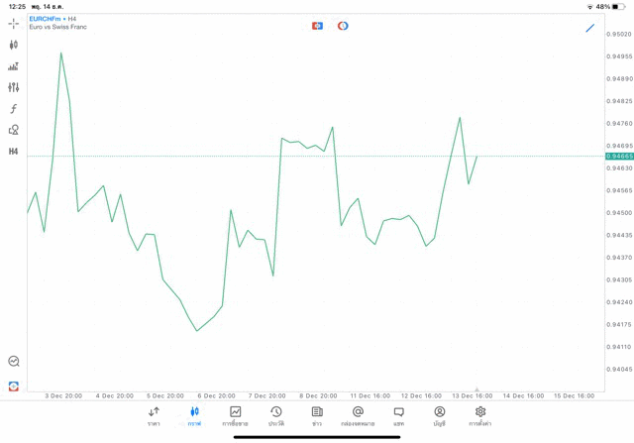
Task: Tap the red-blue app icon at sidebar bottom
Action: click(13, 386)
